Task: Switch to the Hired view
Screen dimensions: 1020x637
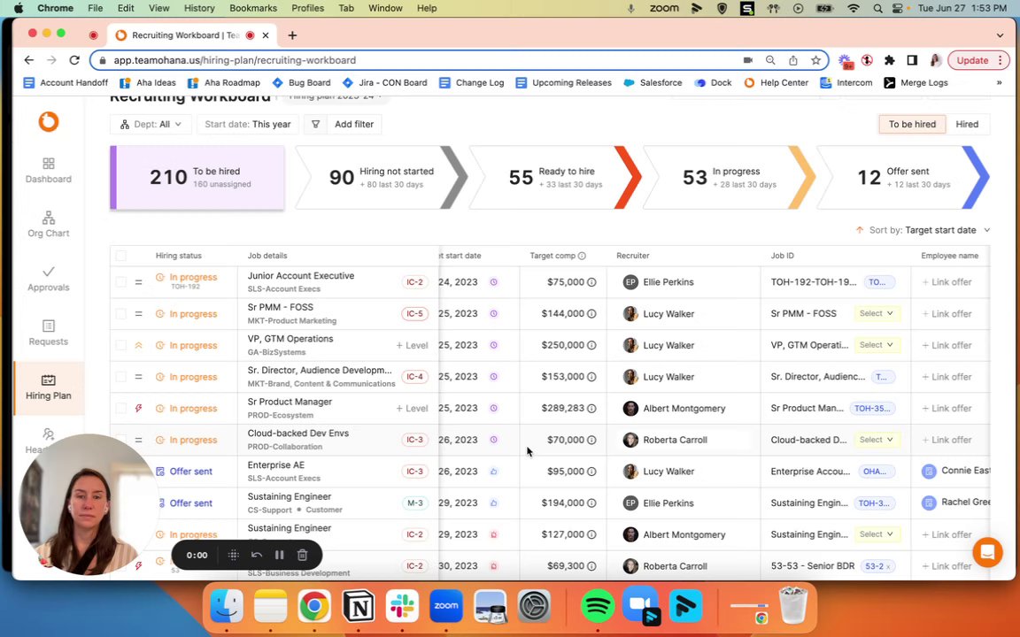Action: (967, 124)
